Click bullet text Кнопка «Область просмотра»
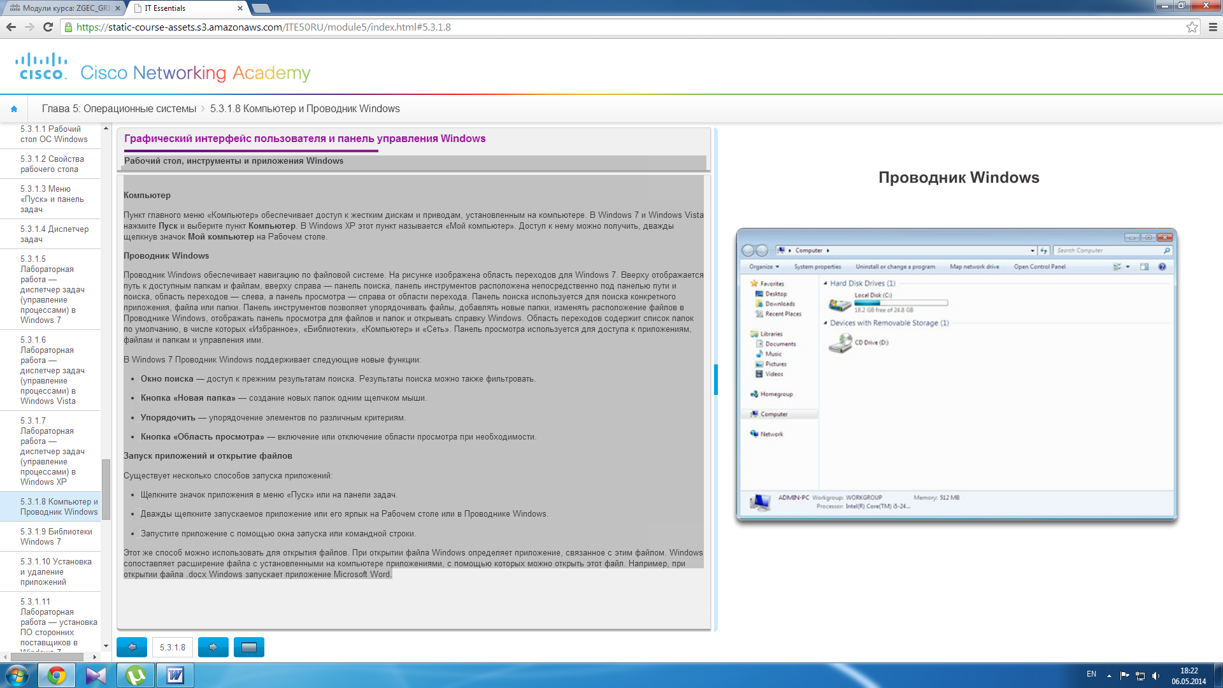 [x=203, y=437]
